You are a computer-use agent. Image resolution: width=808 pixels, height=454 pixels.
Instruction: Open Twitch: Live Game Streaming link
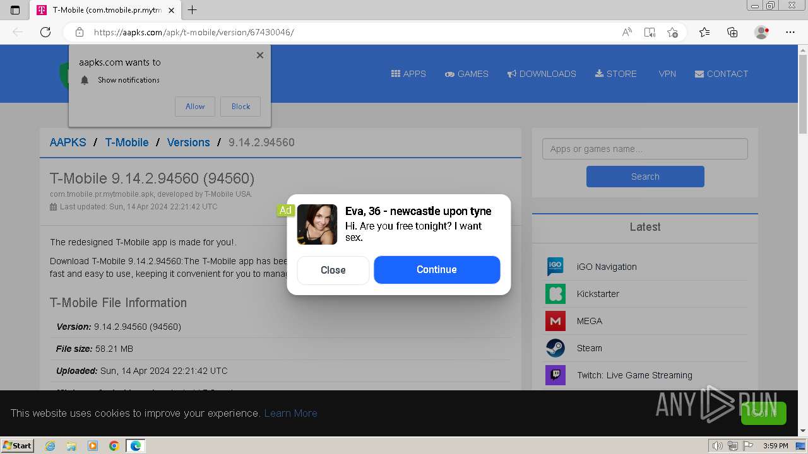click(x=634, y=375)
